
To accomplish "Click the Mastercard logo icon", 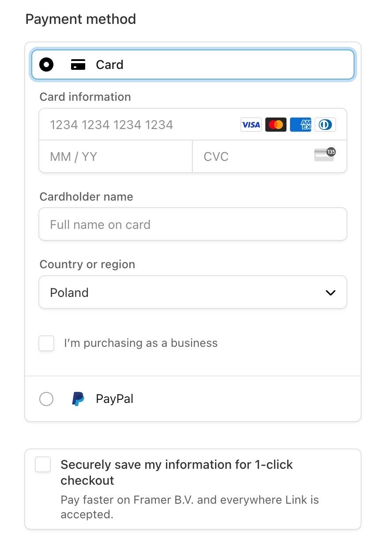I will coord(276,125).
